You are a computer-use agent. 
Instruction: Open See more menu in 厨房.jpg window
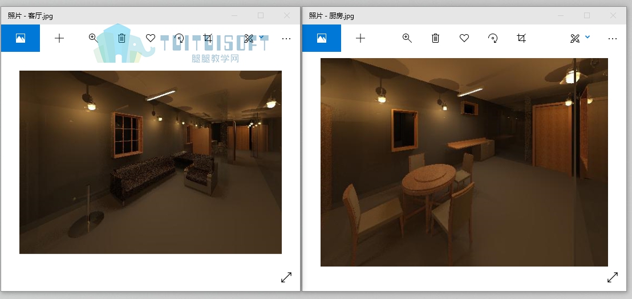[x=612, y=39]
